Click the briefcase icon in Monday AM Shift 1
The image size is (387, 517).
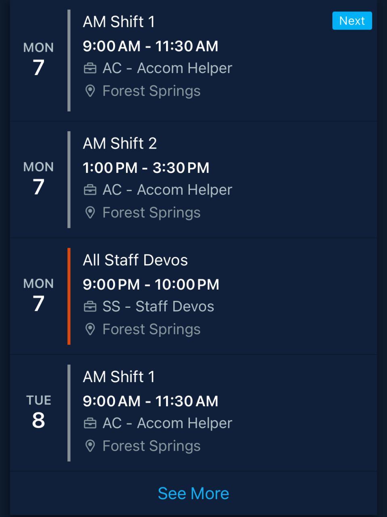pos(90,69)
